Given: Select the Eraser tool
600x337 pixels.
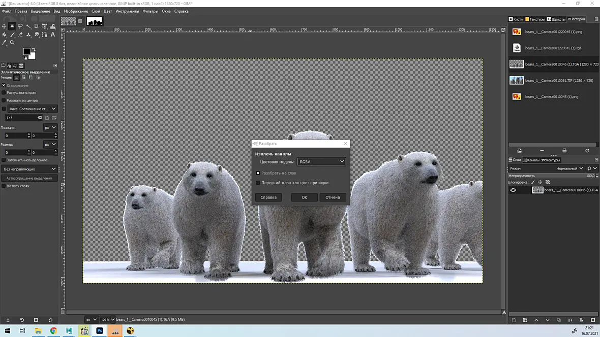Looking at the screenshot, I should coord(20,35).
